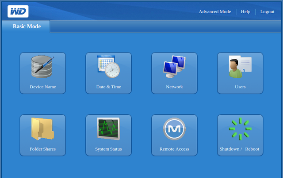
Task: Open the Help link
Action: click(245, 11)
